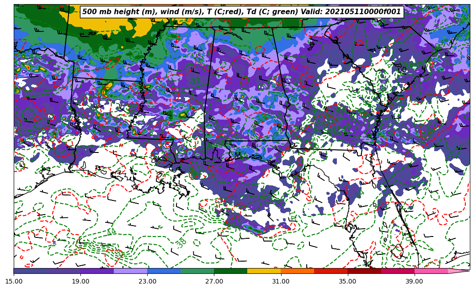Select the yellow colorbar segment
Screen dimensions: 474x289
pos(264,271)
